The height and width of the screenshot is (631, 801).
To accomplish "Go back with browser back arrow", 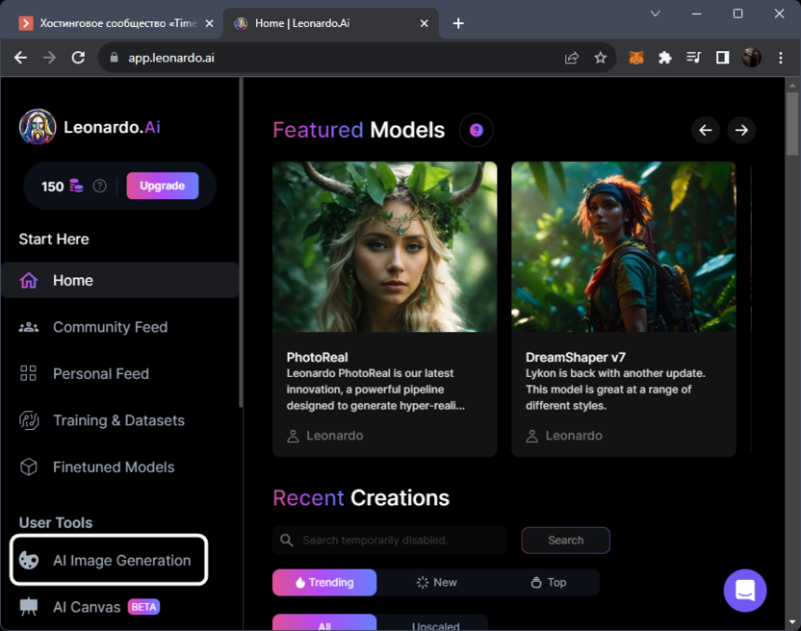I will coord(20,58).
